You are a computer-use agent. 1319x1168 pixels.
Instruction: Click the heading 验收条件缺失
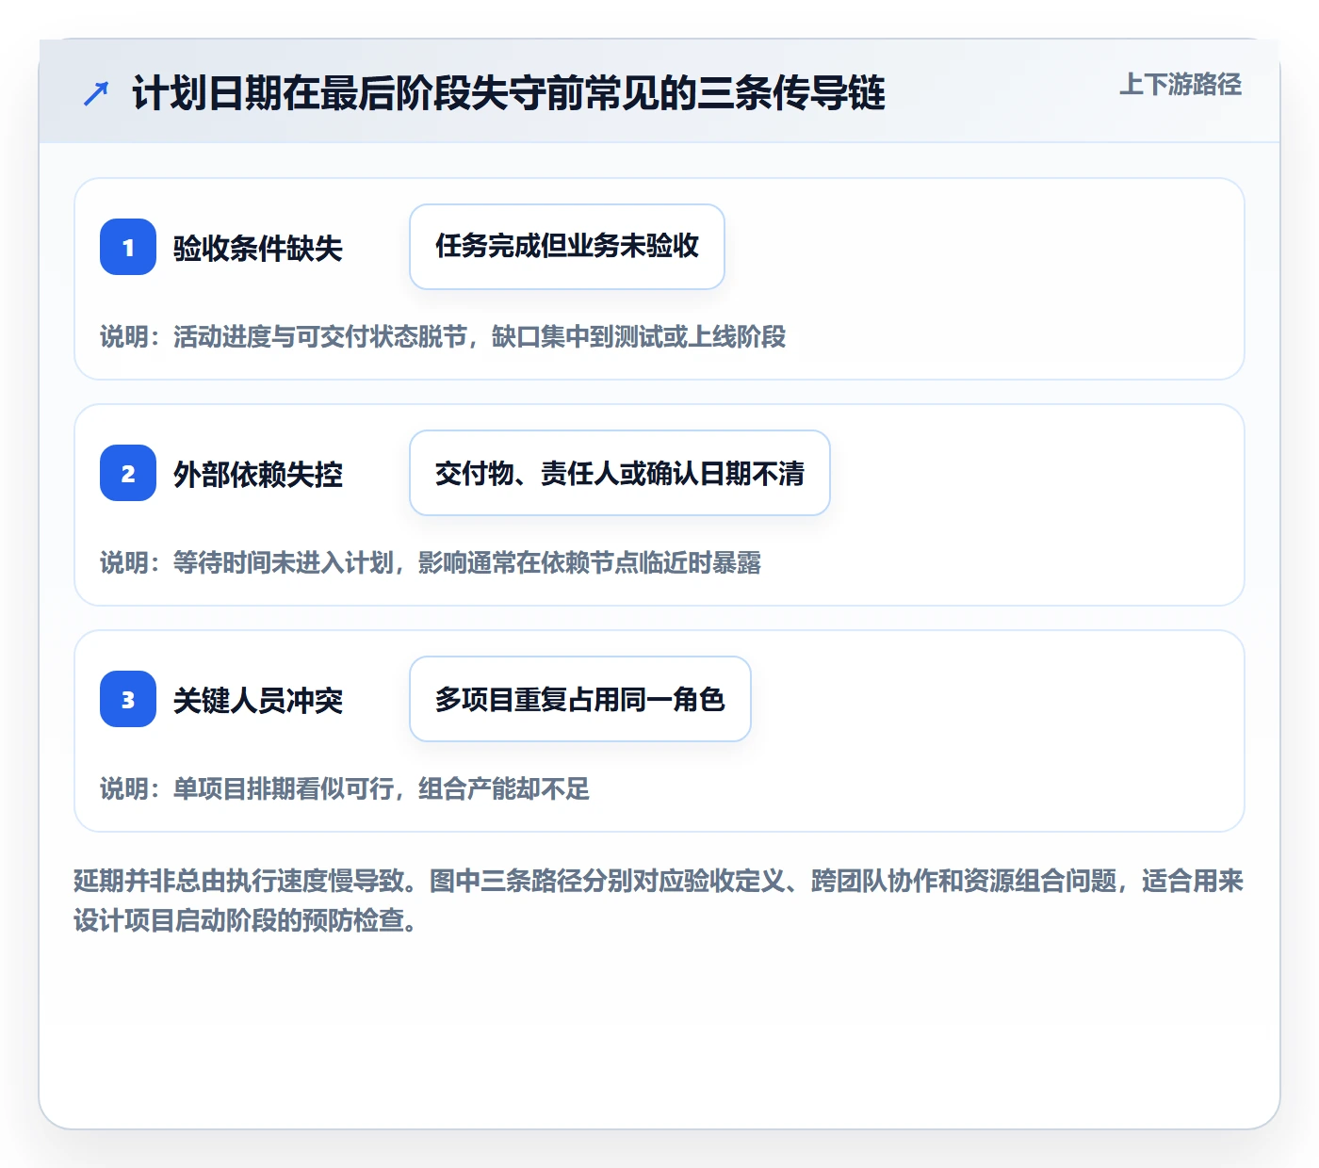[x=258, y=249]
